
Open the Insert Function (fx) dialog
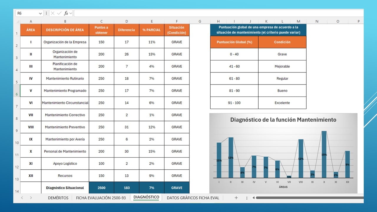pyautogui.click(x=66, y=13)
